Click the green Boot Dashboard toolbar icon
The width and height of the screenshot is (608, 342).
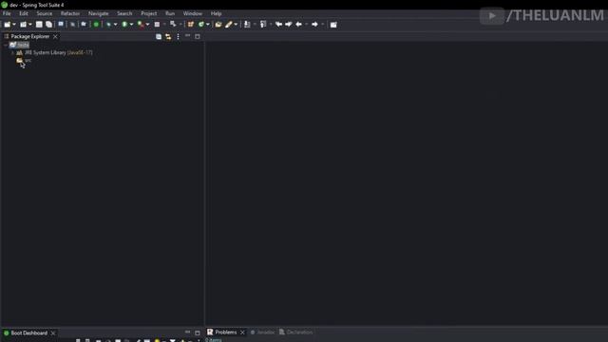pos(96,25)
